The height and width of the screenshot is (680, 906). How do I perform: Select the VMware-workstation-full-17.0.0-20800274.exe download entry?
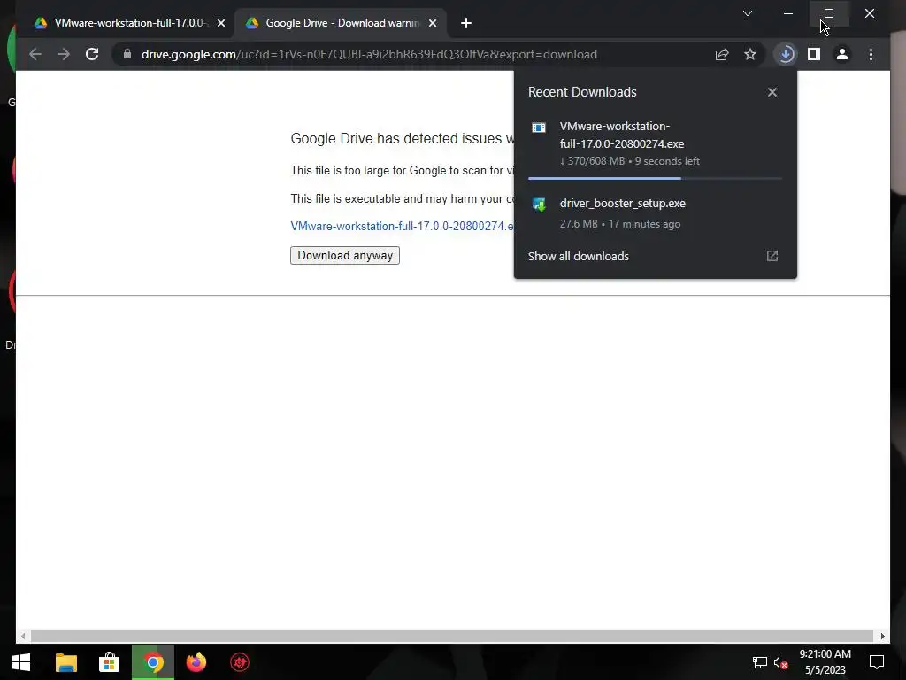point(656,144)
